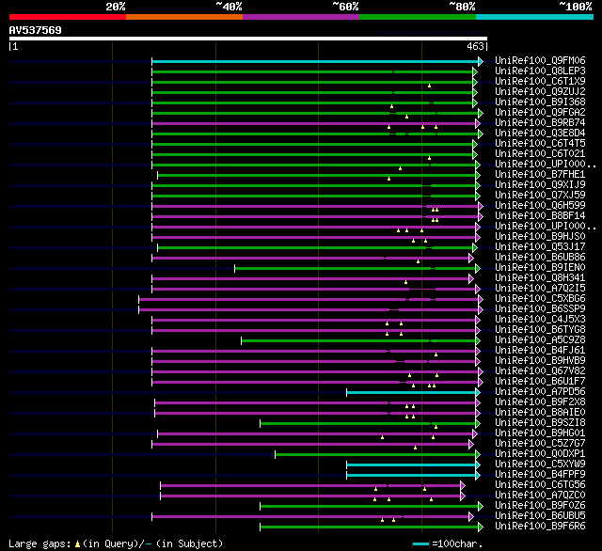The width and height of the screenshot is (602, 551).
Task: Select the UniRef100_B6TYG8 label
Action: click(540, 330)
